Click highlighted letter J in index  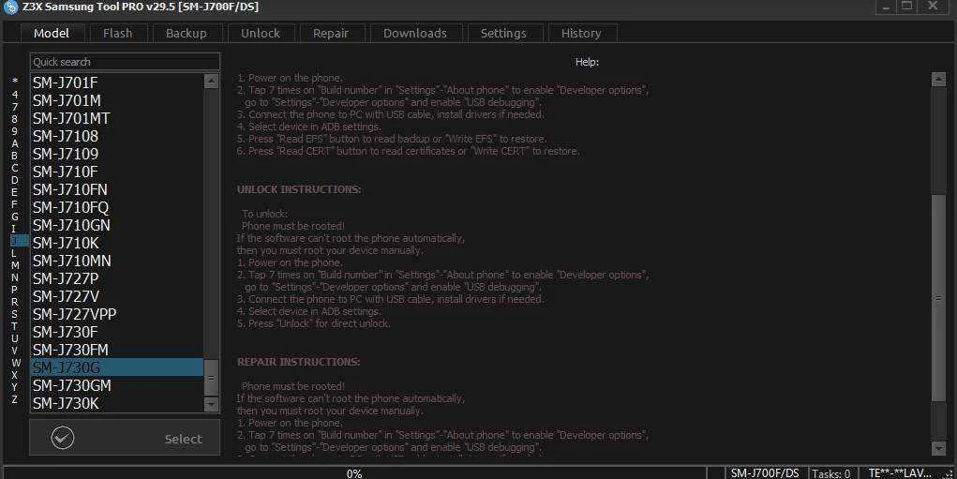point(19,241)
